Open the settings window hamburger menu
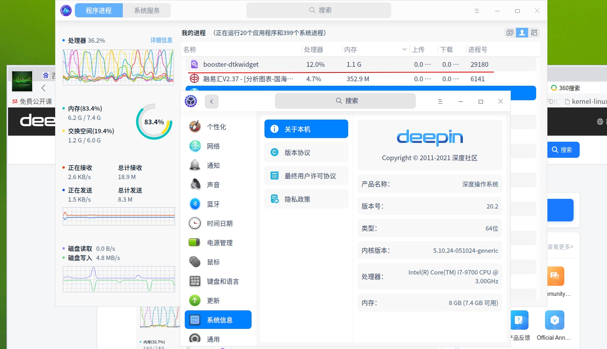 point(440,101)
